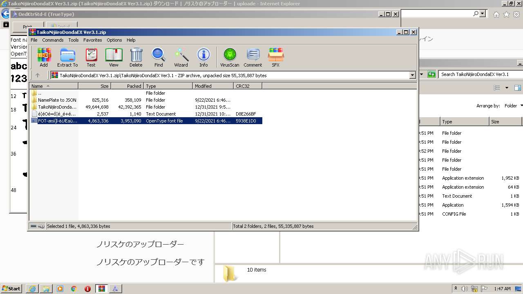Click the IE search magnifier icon
Viewport: 523px width, 294px height.
[476, 14]
